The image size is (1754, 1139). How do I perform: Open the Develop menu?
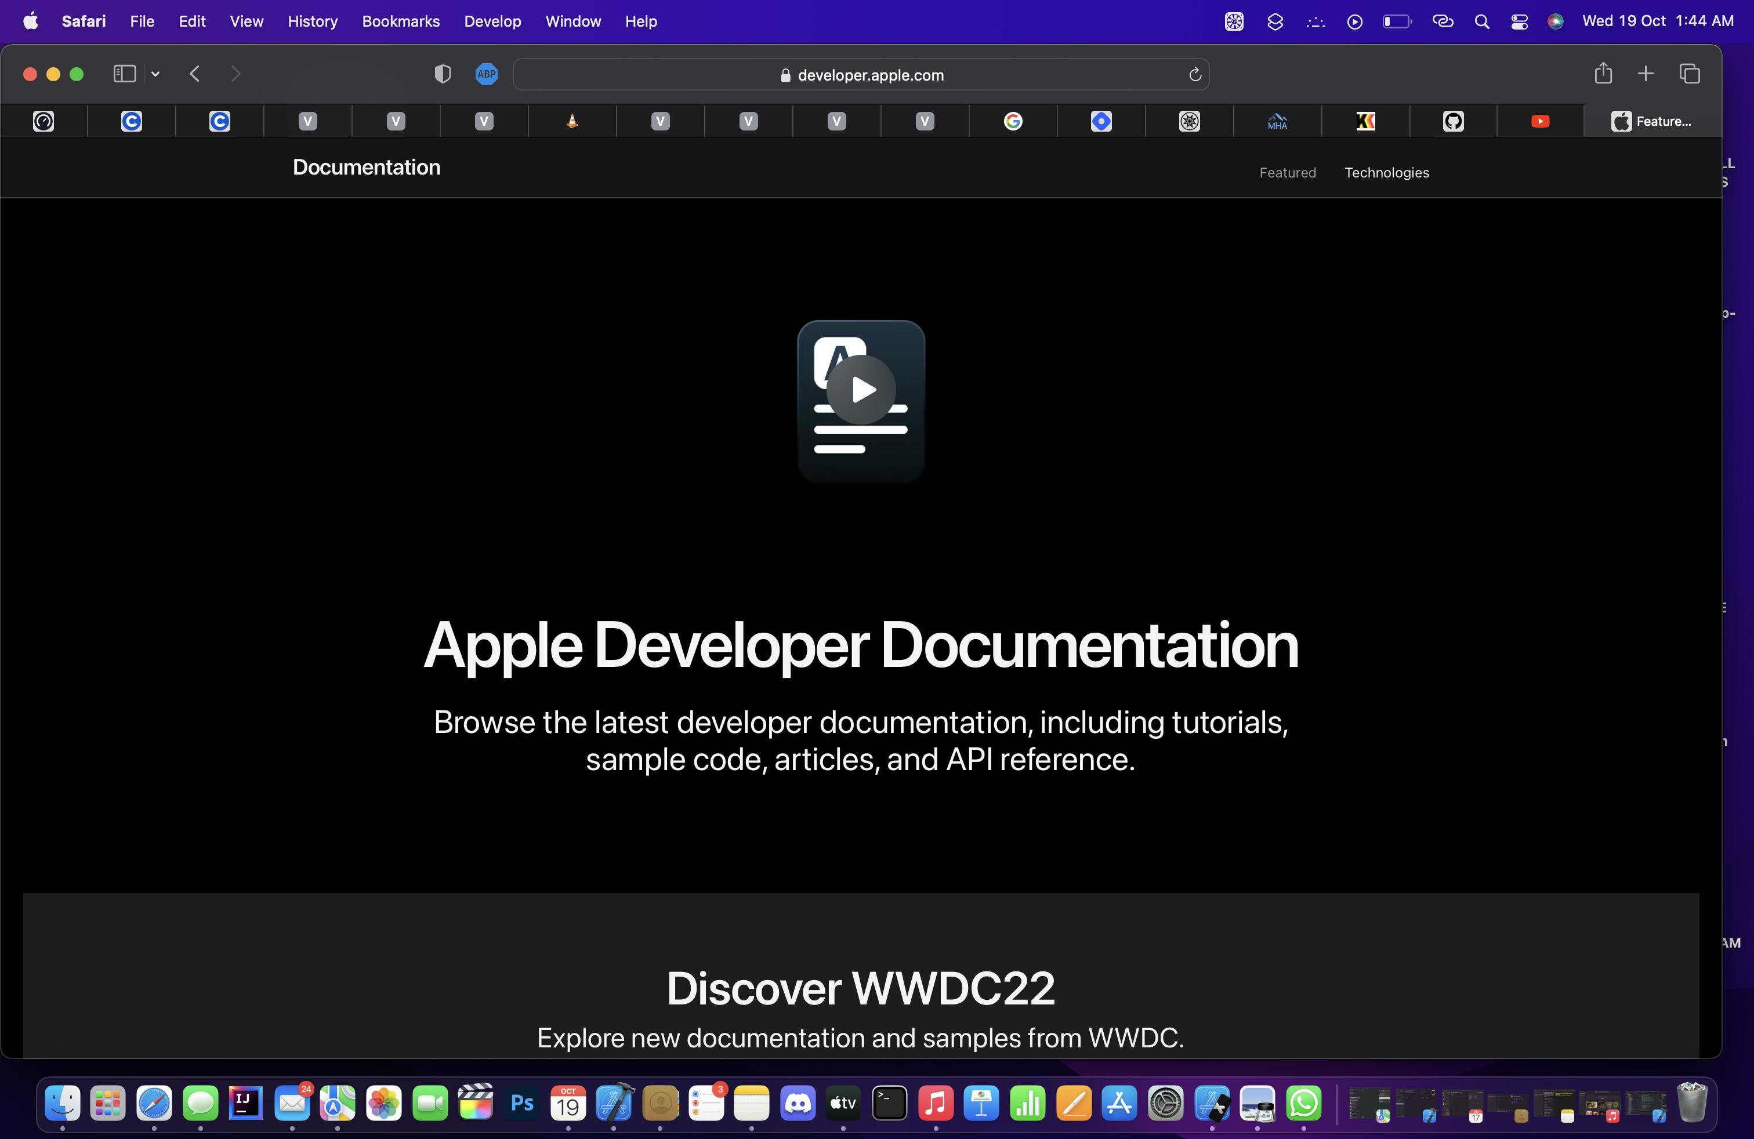click(492, 21)
